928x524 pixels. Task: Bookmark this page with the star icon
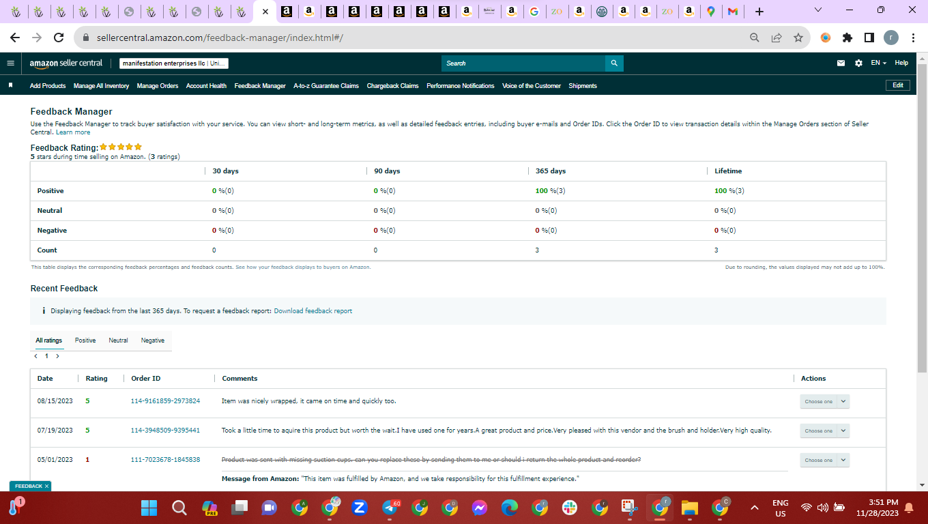pyautogui.click(x=798, y=38)
